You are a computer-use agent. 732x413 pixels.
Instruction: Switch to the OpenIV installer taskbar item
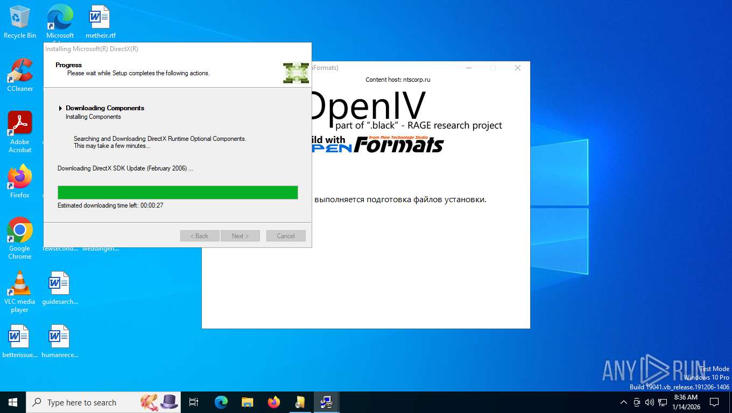click(x=300, y=402)
